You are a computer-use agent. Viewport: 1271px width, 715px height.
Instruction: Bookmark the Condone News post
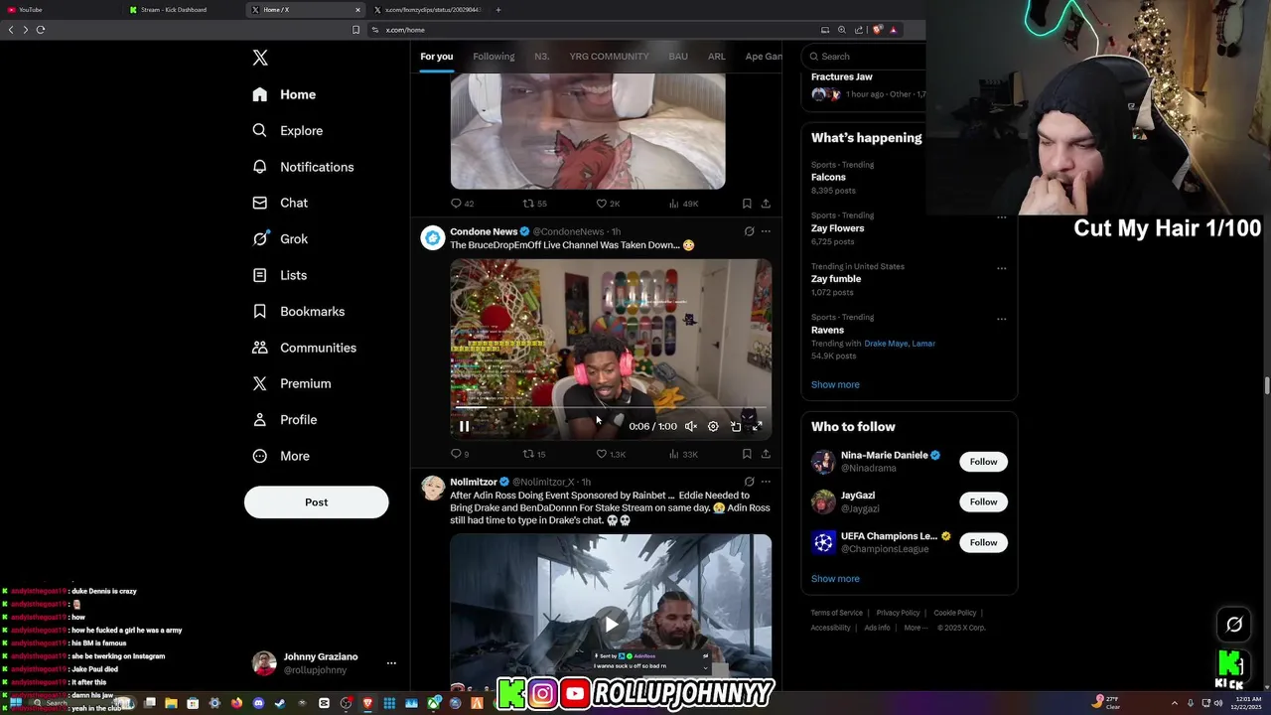pos(747,454)
